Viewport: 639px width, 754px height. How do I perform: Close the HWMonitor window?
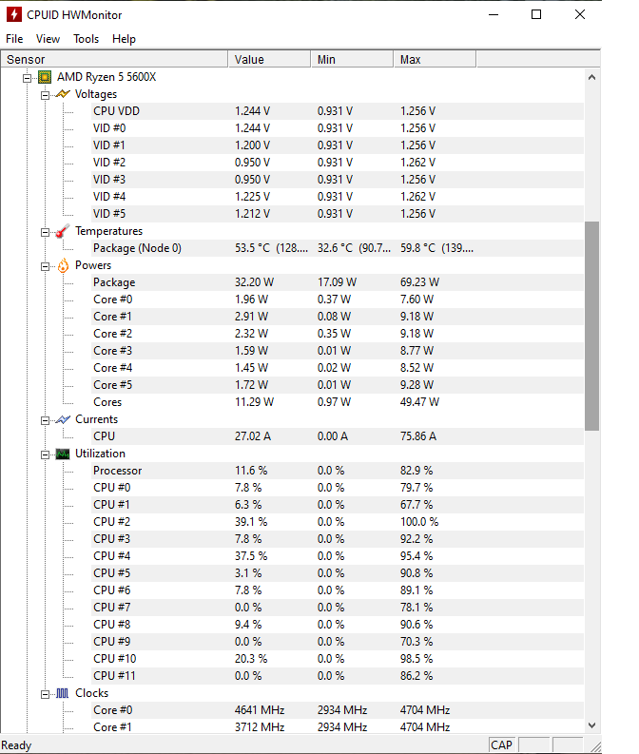[580, 14]
